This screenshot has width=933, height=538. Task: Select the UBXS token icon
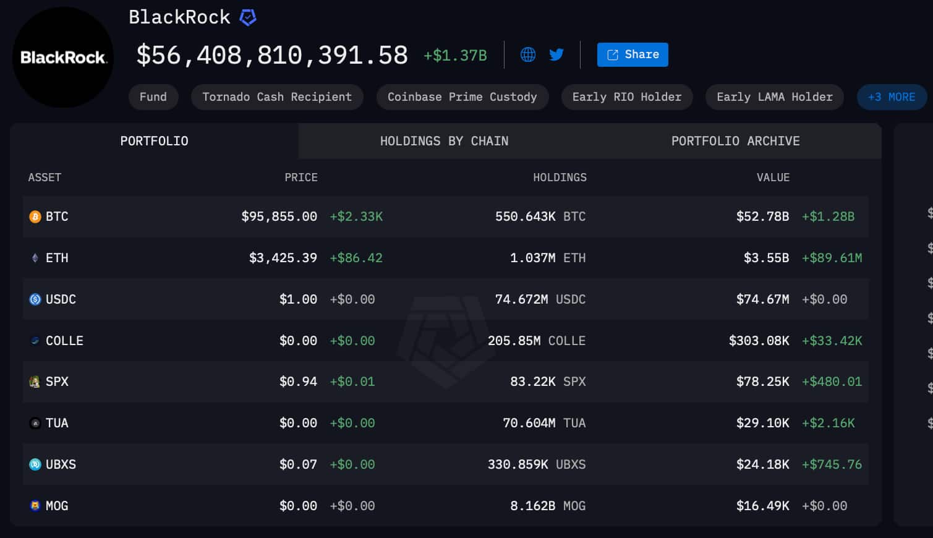coord(35,464)
